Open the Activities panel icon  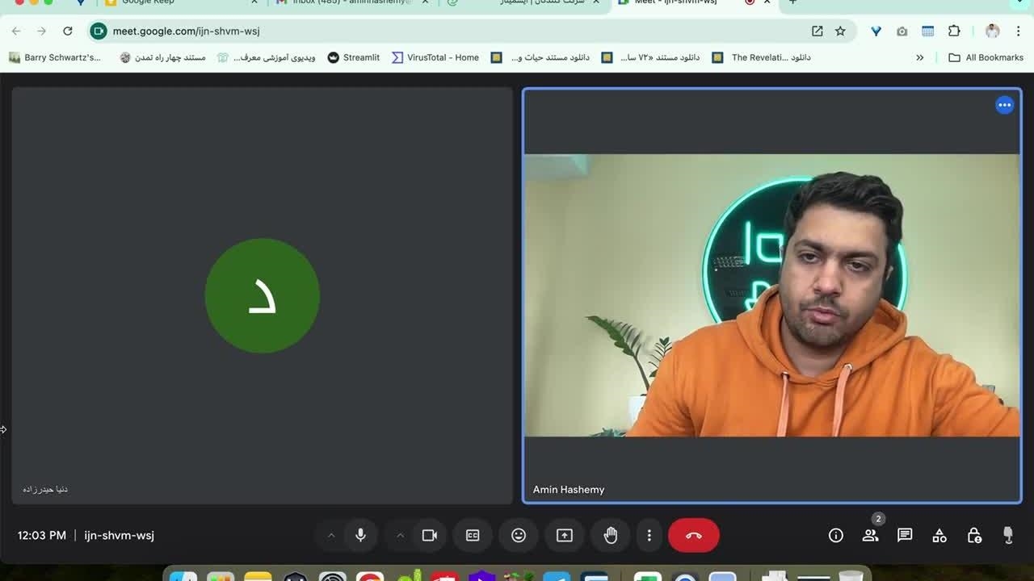coord(939,535)
